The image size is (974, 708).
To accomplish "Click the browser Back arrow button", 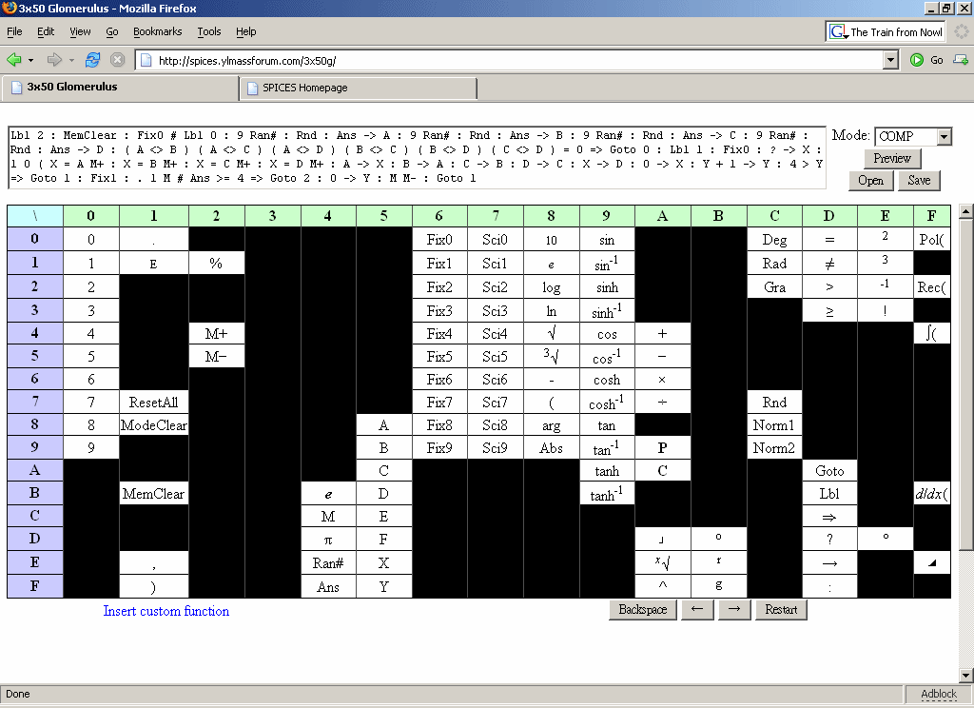I will [14, 60].
